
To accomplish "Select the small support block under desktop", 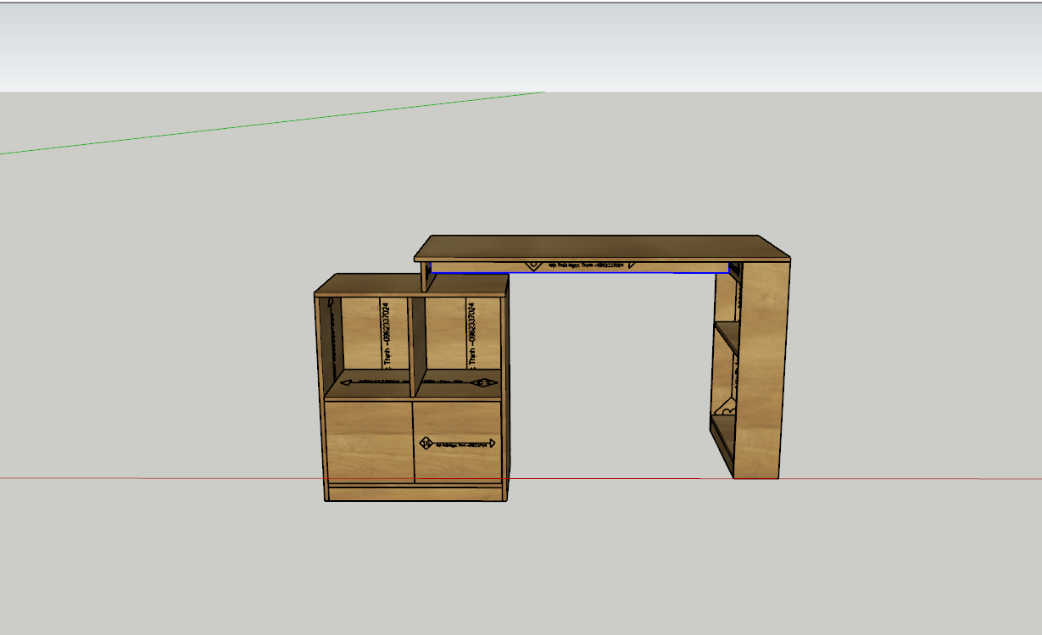I will click(424, 276).
